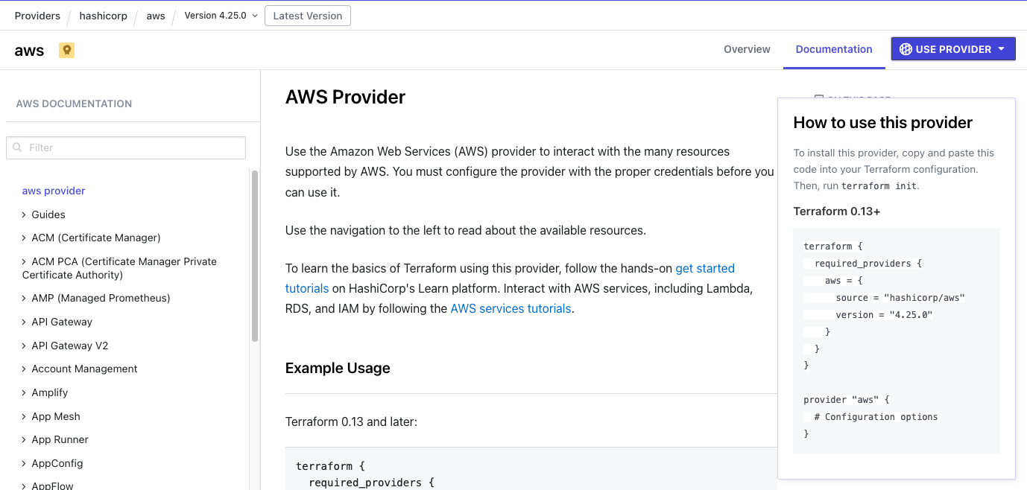This screenshot has width=1027, height=490.
Task: Expand the AppConfig section
Action: pyautogui.click(x=25, y=463)
